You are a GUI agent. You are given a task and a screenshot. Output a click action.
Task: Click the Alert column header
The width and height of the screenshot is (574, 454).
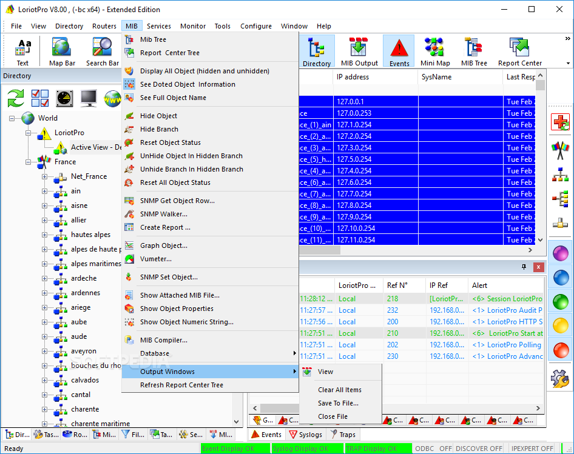pyautogui.click(x=506, y=285)
